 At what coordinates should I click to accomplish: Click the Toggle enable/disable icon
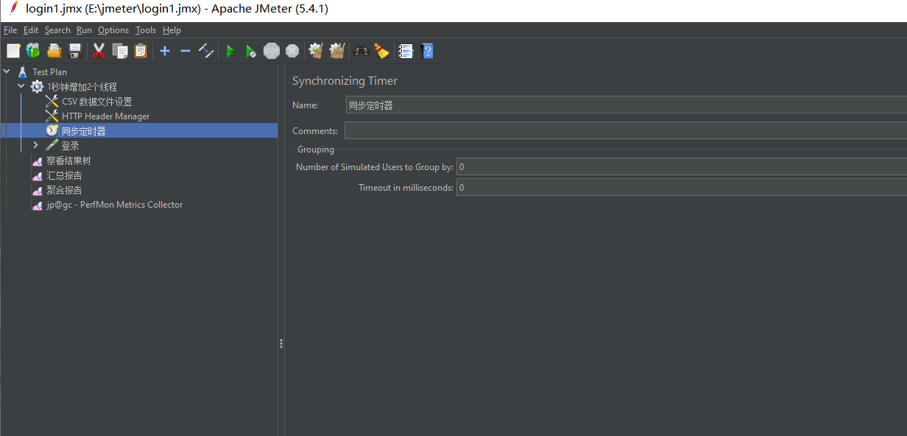[x=206, y=51]
